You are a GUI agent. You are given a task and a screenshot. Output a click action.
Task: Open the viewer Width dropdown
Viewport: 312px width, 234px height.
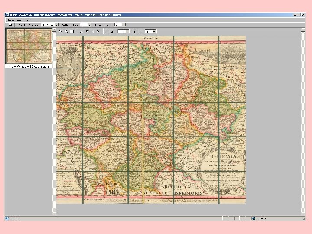[128, 32]
